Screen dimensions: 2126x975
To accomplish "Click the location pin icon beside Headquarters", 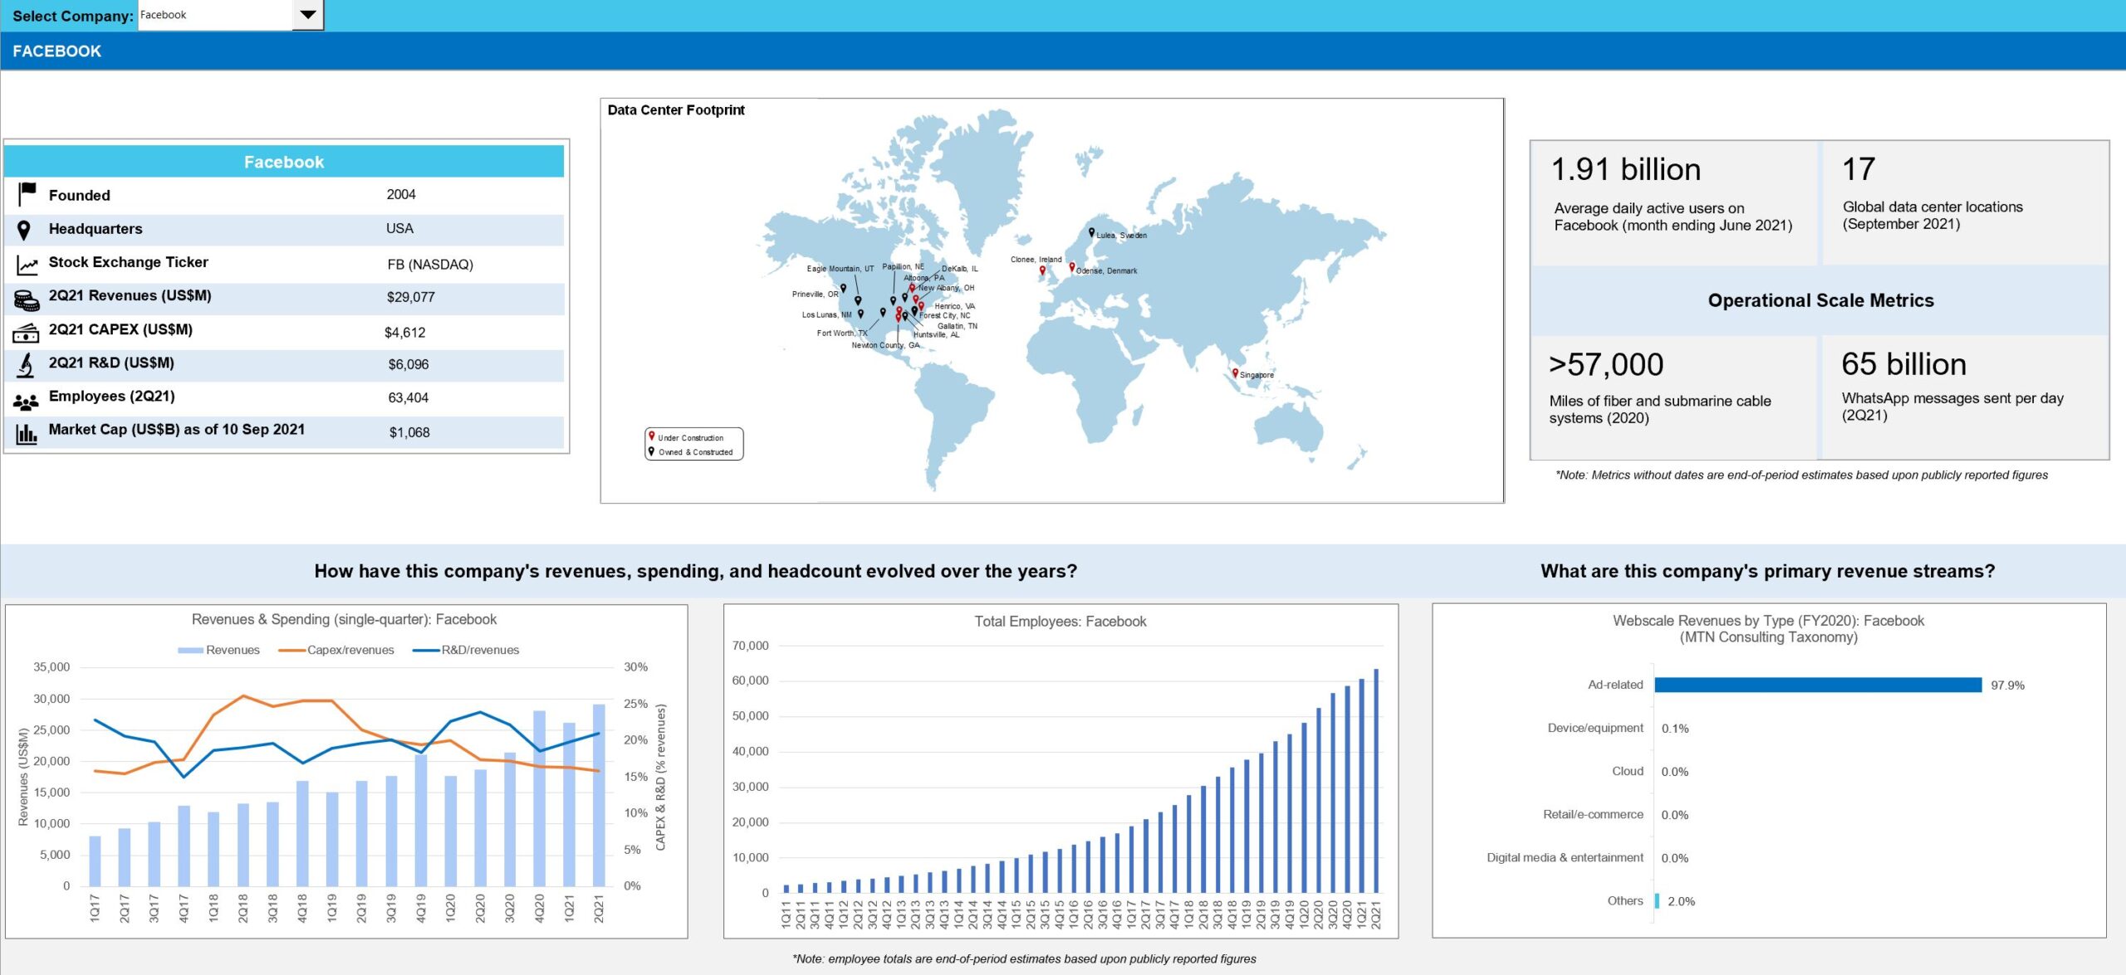I will (24, 230).
